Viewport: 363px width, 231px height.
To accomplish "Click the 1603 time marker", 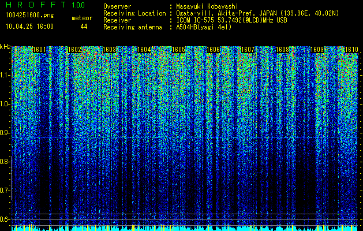I will (x=109, y=50).
